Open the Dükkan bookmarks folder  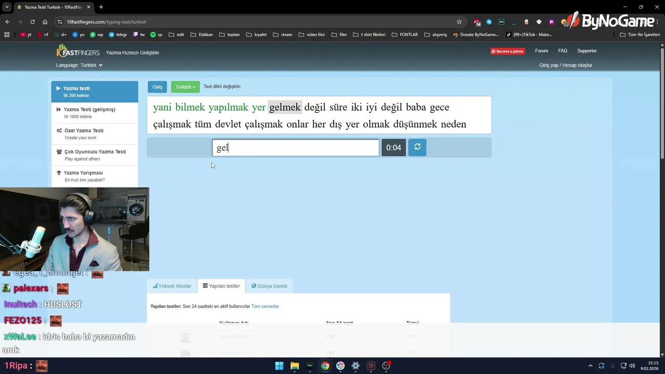click(x=202, y=35)
